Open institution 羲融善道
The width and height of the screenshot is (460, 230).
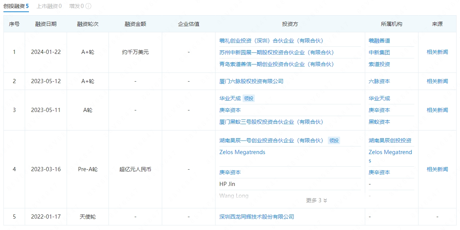[379, 41]
